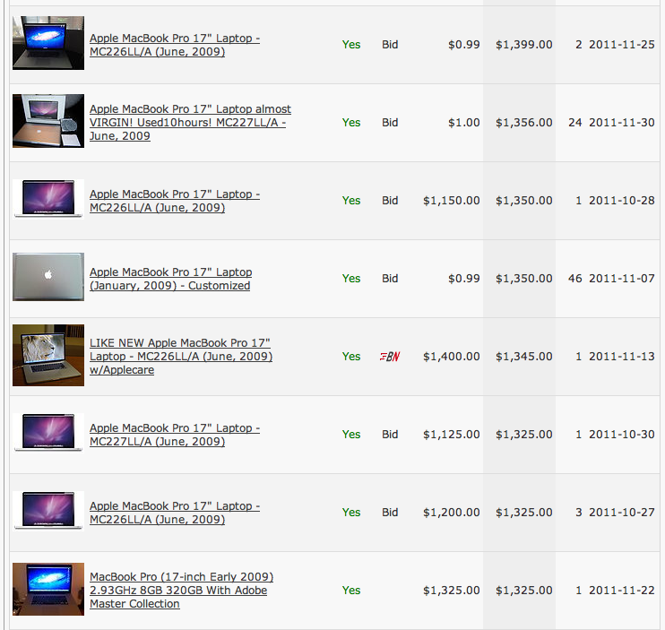Click thumbnail of MacBook on wooden desk

point(48,590)
